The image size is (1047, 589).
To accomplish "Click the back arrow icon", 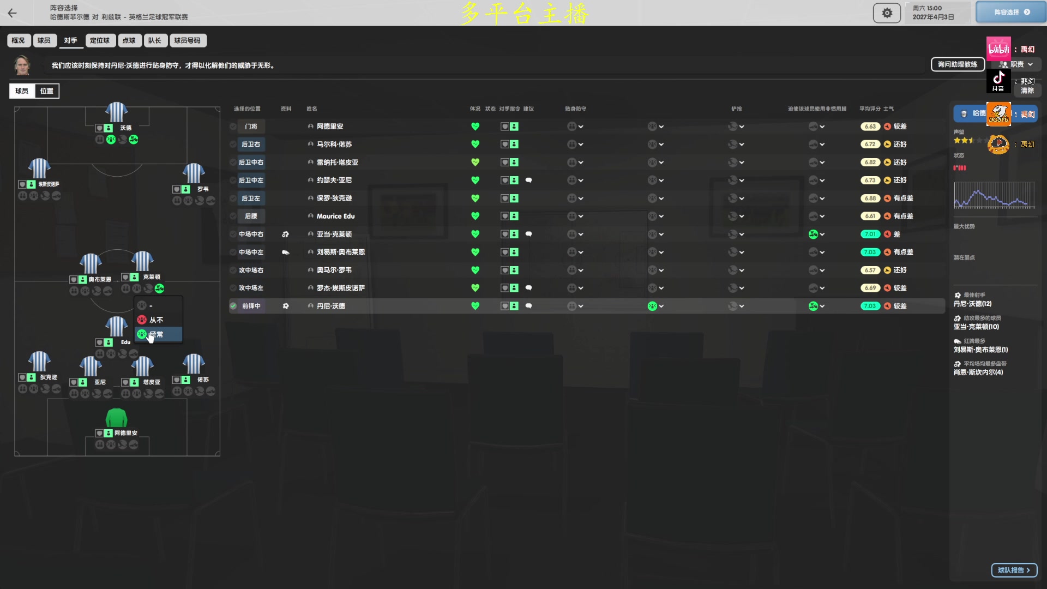I will (12, 13).
